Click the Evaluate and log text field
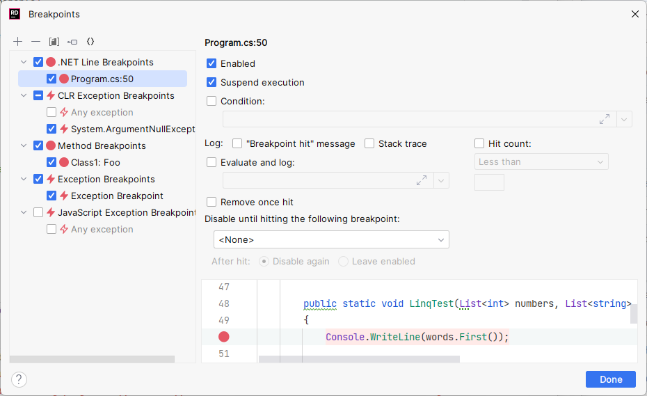 (x=328, y=180)
